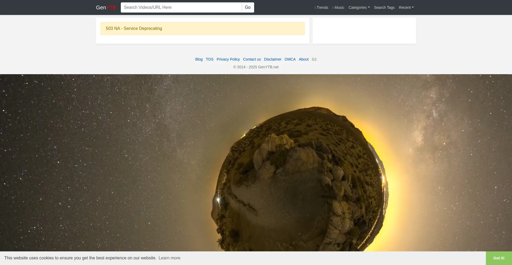Click the GenYTB logo
512x265 pixels.
coord(106,7)
